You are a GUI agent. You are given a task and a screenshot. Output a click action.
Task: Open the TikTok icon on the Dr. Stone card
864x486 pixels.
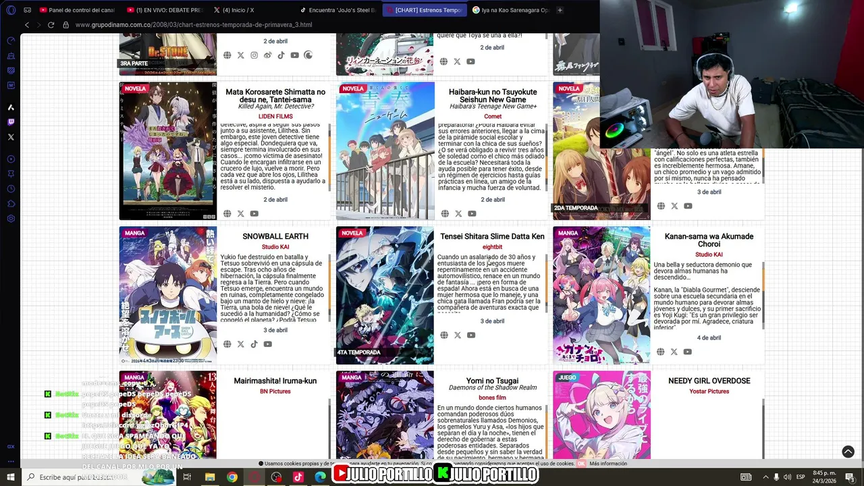point(281,55)
